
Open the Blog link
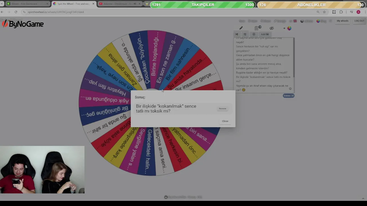click(321, 21)
